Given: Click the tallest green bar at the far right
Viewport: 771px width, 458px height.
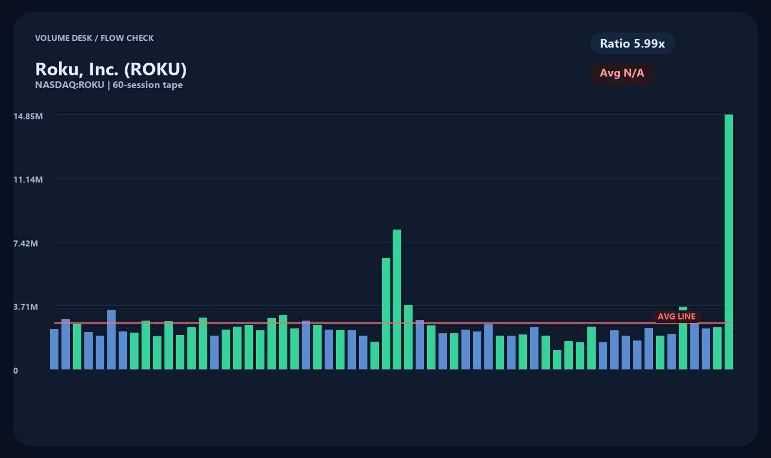Looking at the screenshot, I should (x=729, y=242).
